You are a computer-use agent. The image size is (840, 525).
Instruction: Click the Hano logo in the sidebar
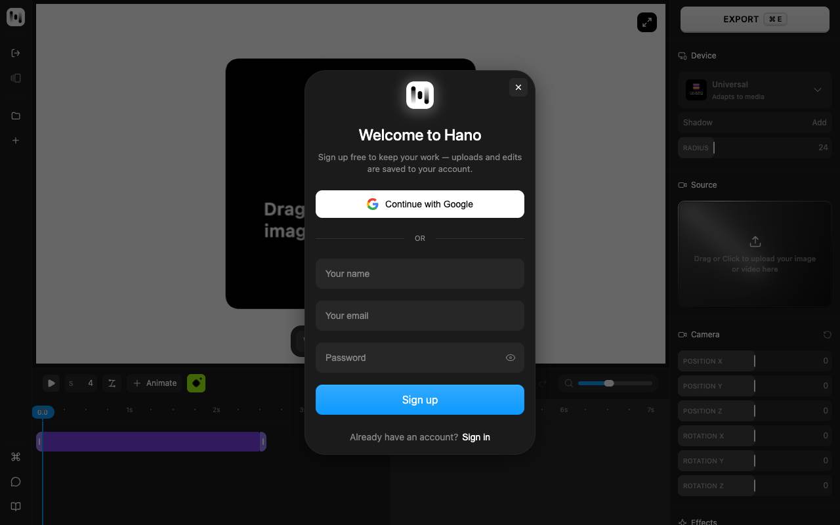pyautogui.click(x=16, y=17)
